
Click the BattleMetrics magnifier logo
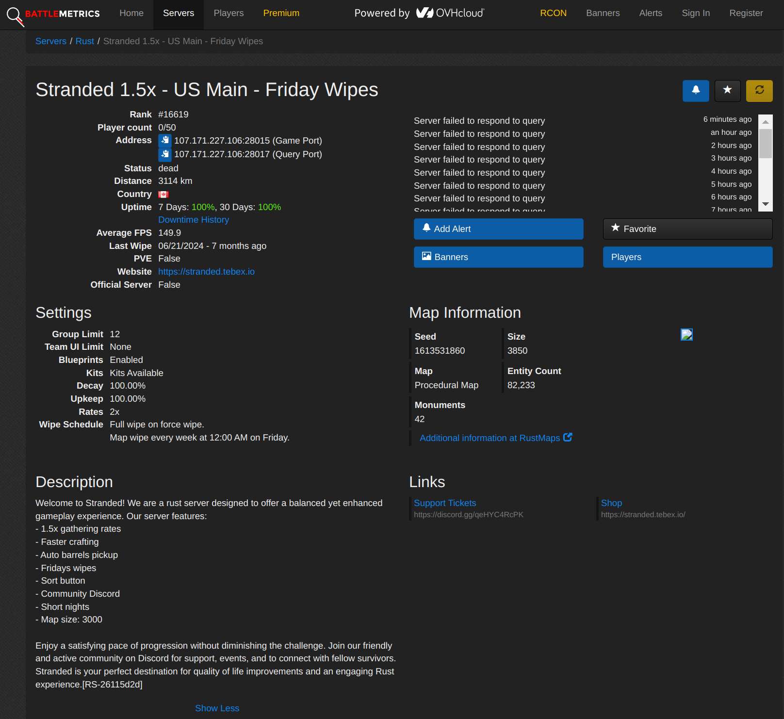coord(15,16)
